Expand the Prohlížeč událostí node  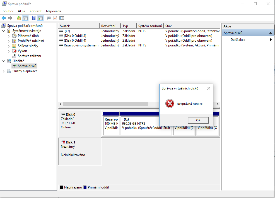tap(9, 41)
